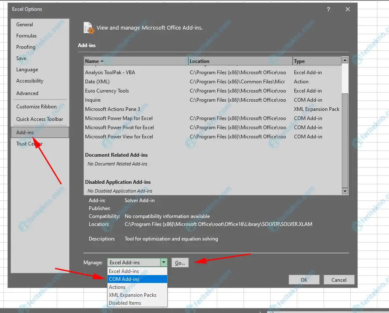The width and height of the screenshot is (389, 313).
Task: Click the SOLVER.XLAM location path text
Action: coord(218,224)
